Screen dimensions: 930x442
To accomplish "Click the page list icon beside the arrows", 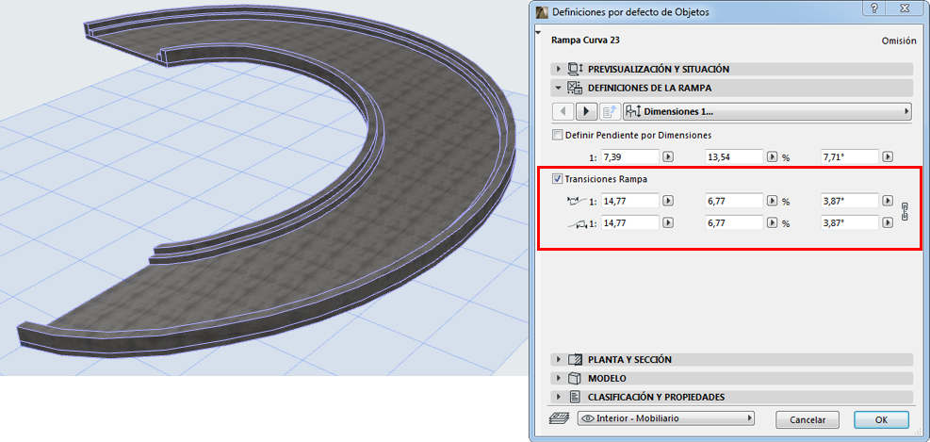I will (609, 111).
